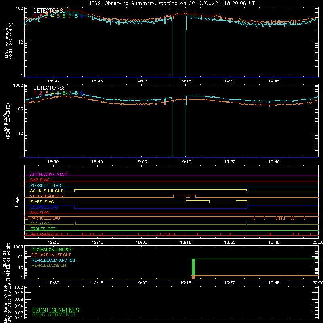Viewport: 323px width, 323px height.
Task: Click the 0.96 value on the livetime axis
Action: [19, 299]
